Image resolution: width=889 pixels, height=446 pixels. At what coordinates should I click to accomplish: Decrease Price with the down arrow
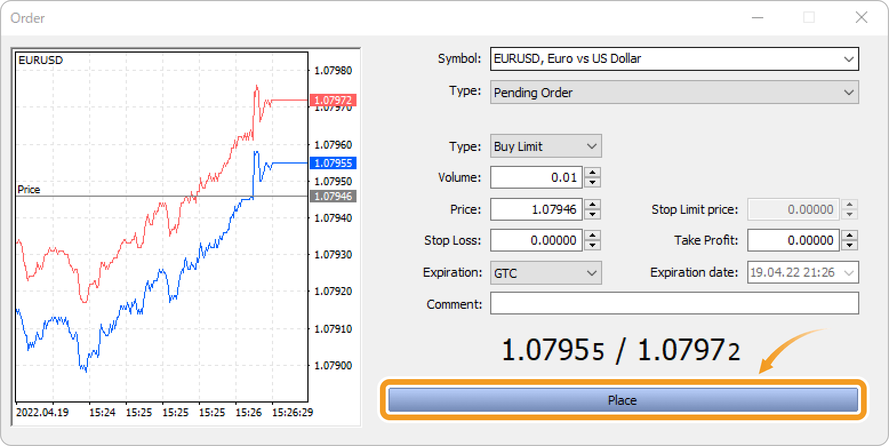pyautogui.click(x=593, y=214)
